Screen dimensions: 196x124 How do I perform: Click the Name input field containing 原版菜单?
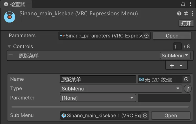click(98, 79)
